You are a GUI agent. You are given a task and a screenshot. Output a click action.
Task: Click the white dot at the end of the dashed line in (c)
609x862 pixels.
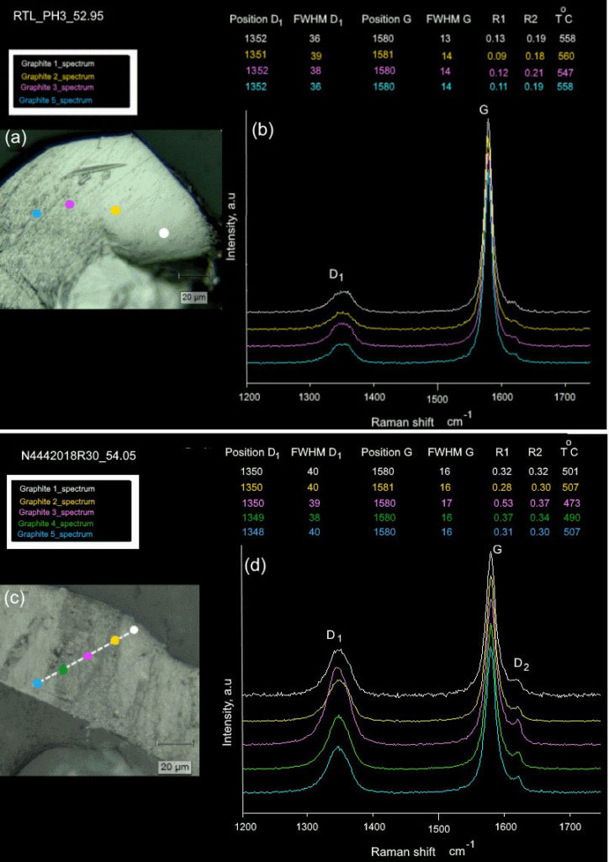tap(134, 630)
